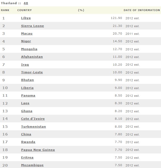This screenshot has height=168, width=161.
Task: Click the Liberia link
Action: pyautogui.click(x=27, y=88)
